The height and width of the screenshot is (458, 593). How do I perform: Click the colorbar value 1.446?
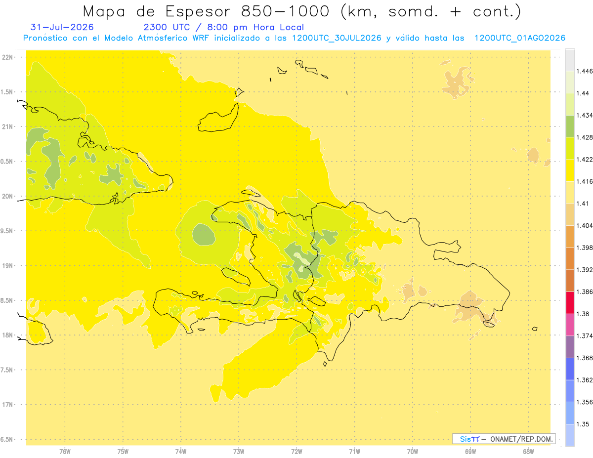(585, 71)
